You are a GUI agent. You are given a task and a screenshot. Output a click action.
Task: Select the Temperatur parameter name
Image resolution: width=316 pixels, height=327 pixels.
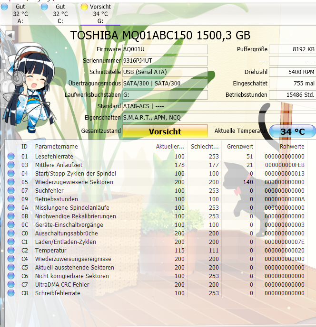coord(50,251)
